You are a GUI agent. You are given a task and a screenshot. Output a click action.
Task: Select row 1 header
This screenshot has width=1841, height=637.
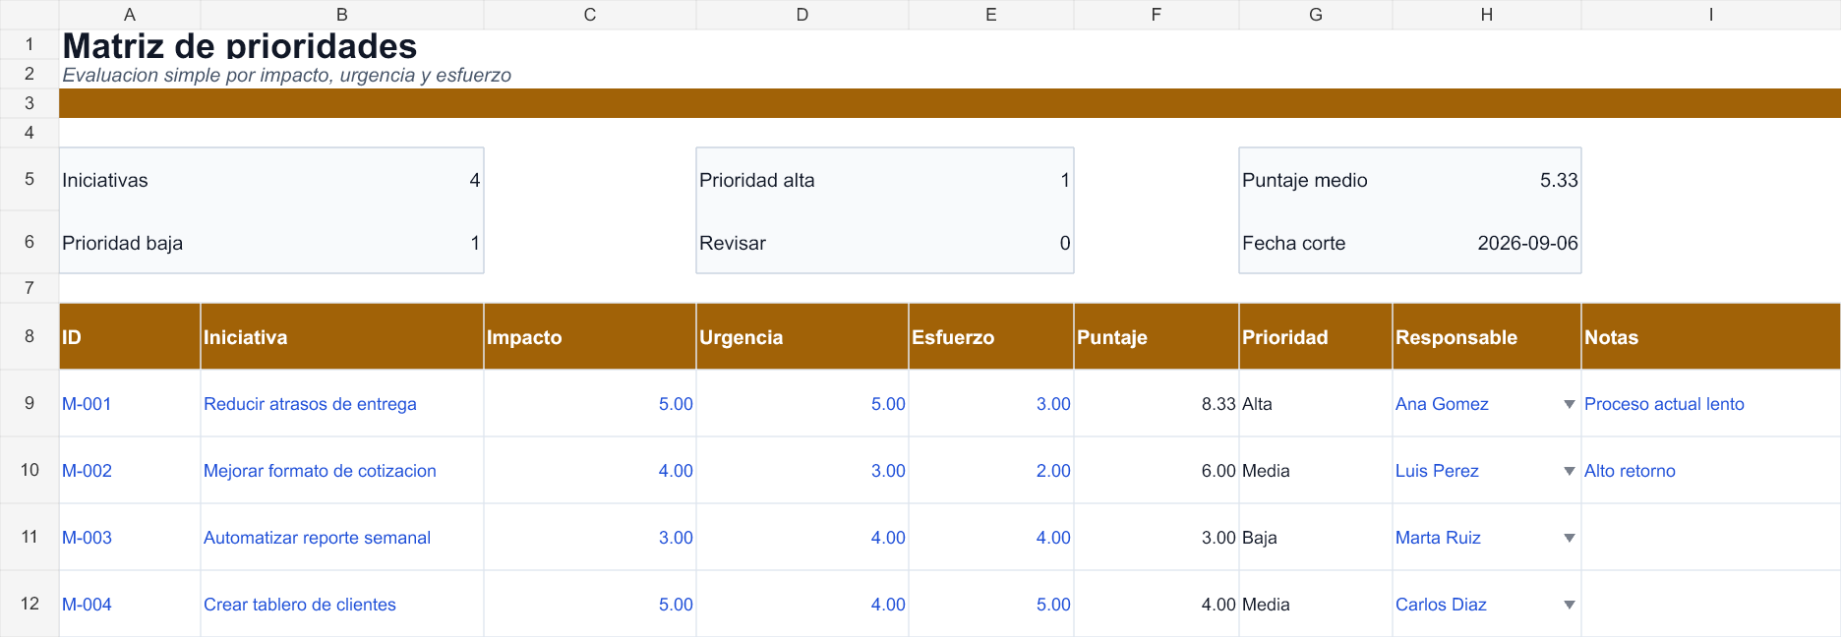tap(30, 44)
